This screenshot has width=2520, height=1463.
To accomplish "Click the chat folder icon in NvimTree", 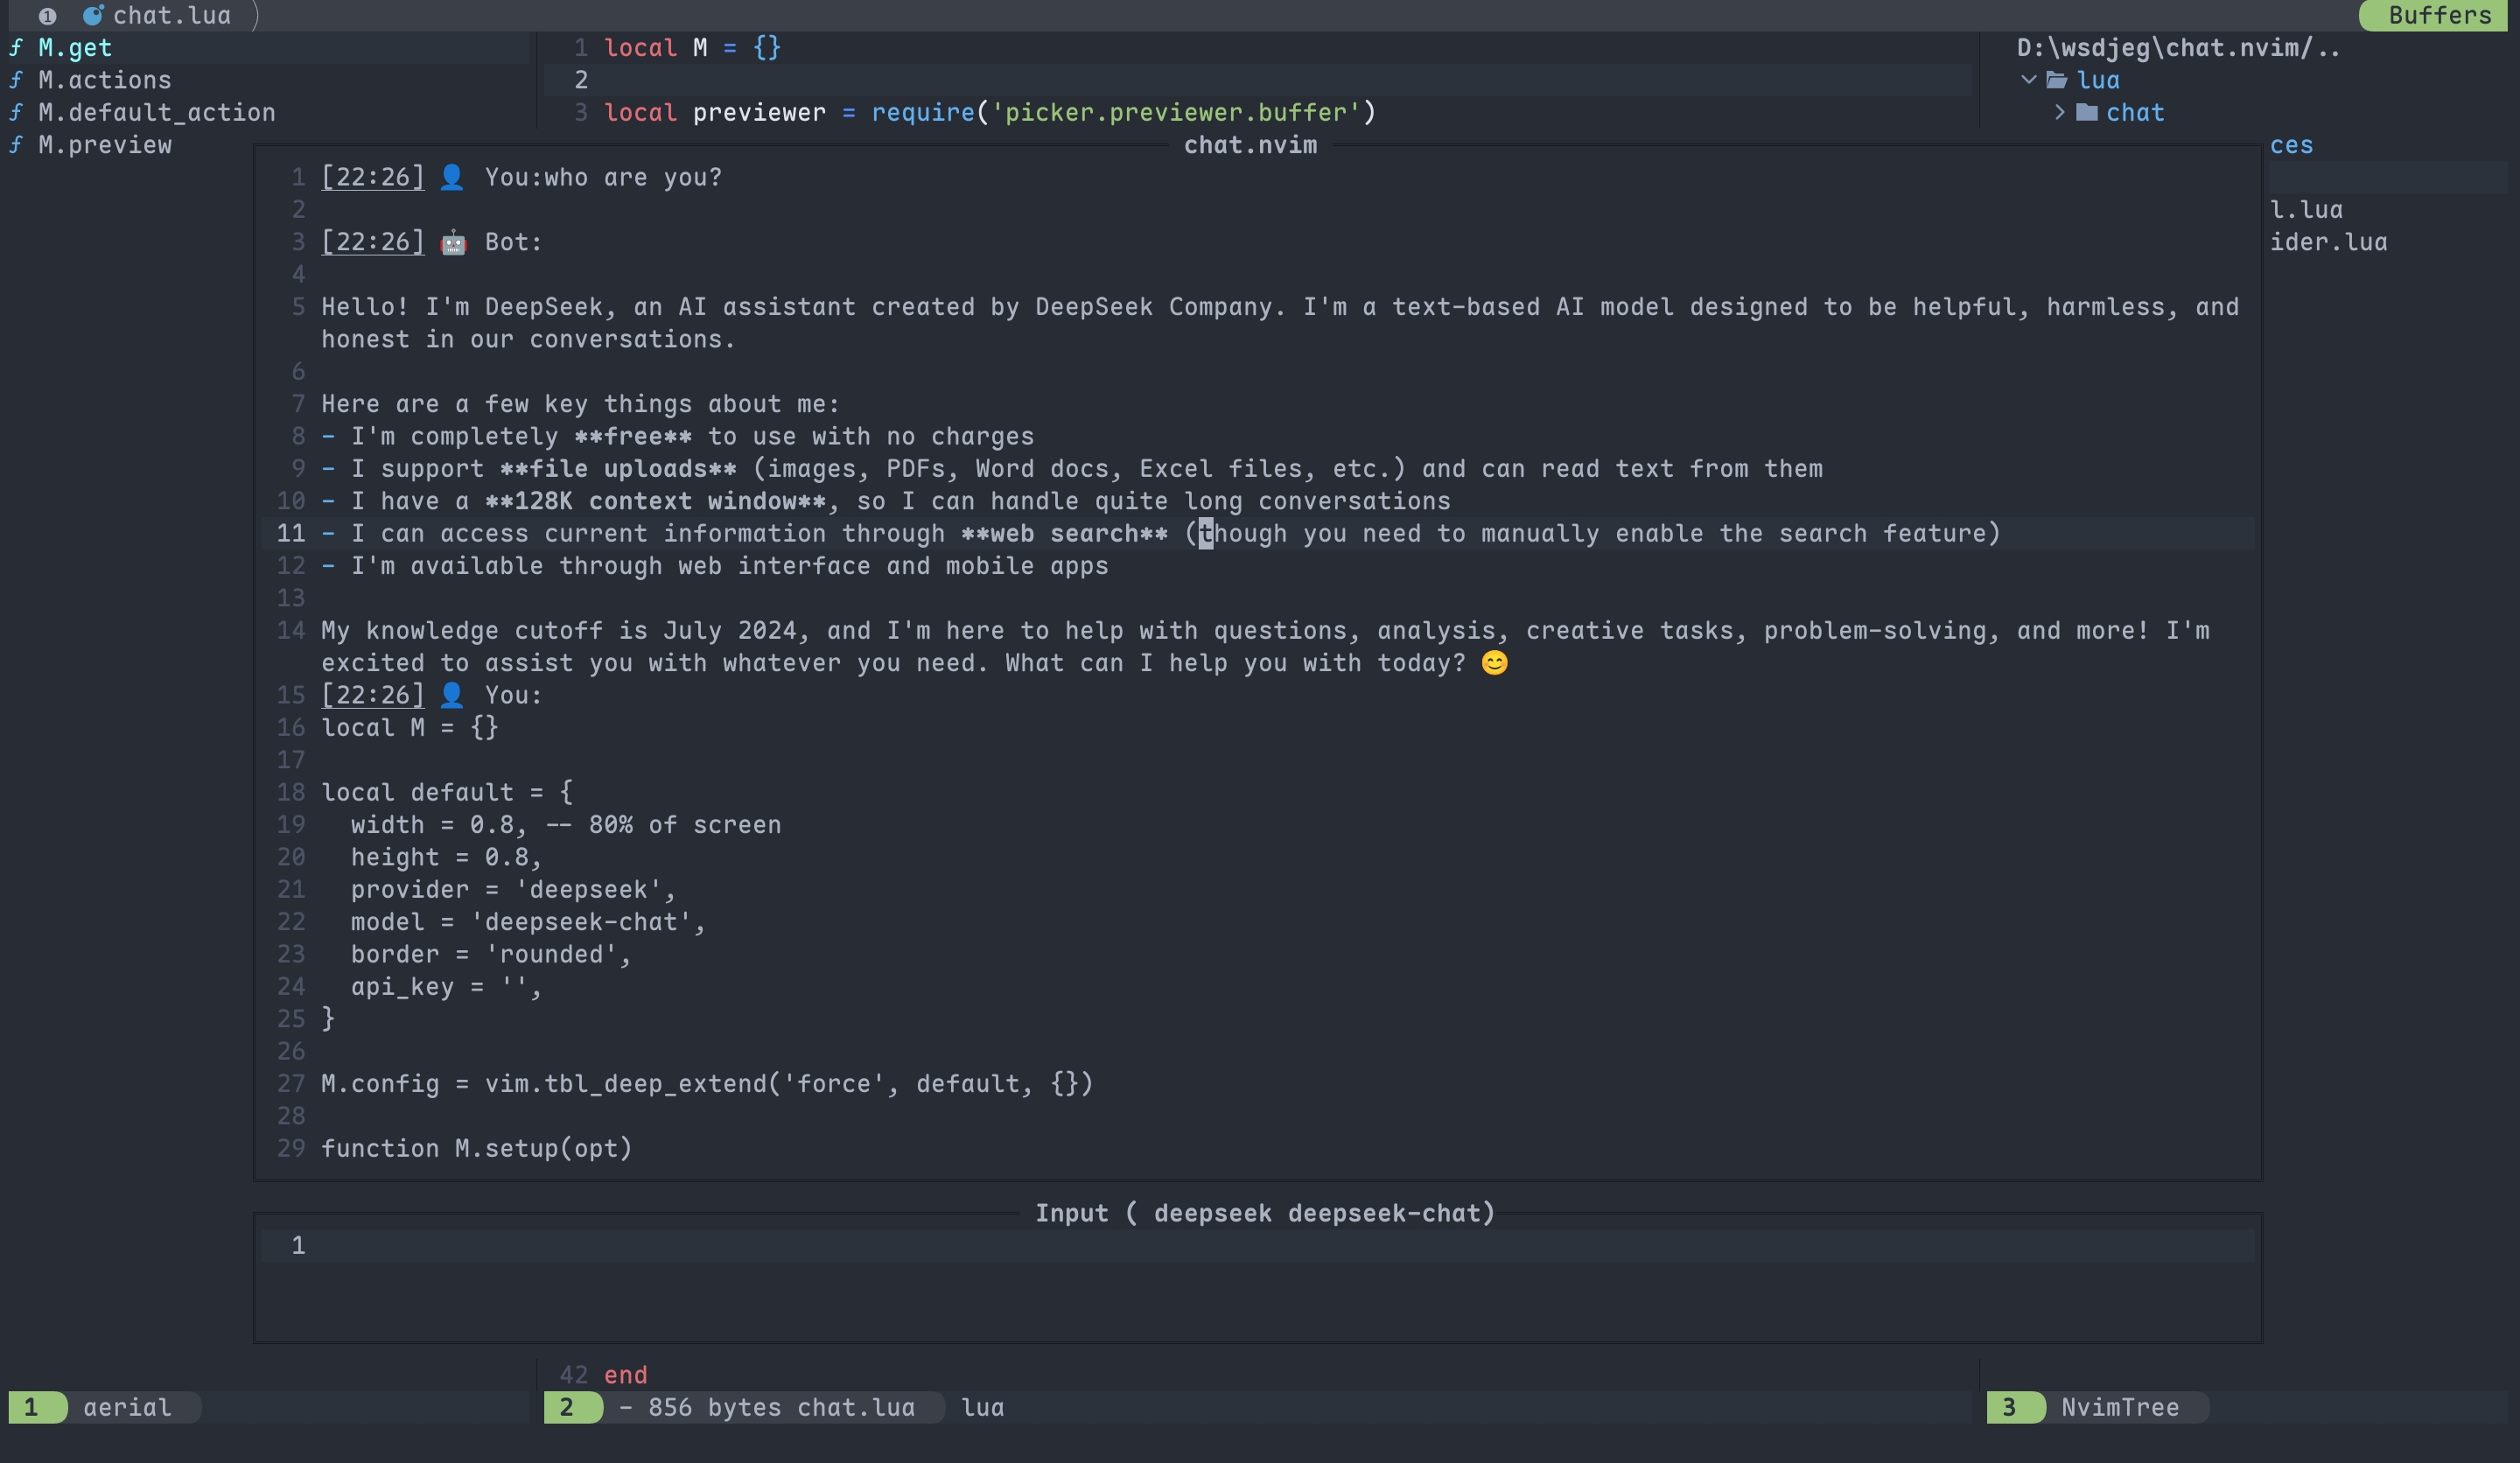I will pyautogui.click(x=2087, y=112).
